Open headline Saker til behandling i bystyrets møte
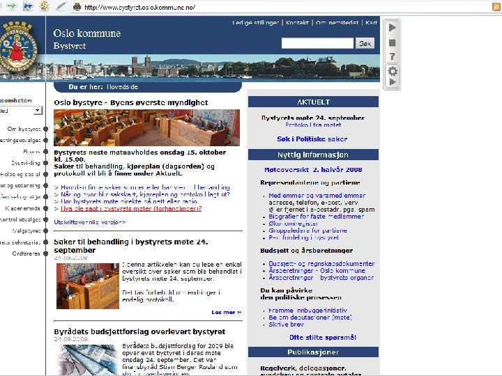Screen dimensions: 502x376 (131, 246)
